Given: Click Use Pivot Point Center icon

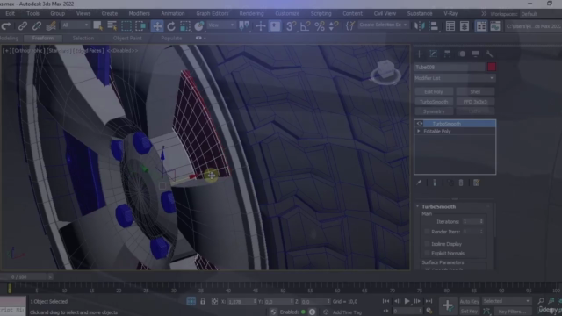Looking at the screenshot, I should pos(244,25).
